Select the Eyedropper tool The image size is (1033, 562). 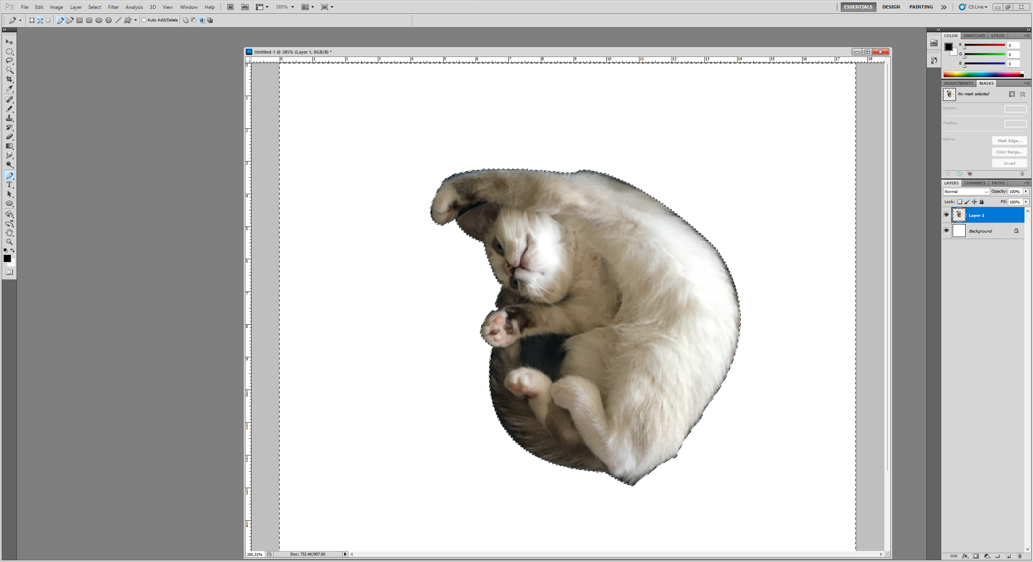9,88
